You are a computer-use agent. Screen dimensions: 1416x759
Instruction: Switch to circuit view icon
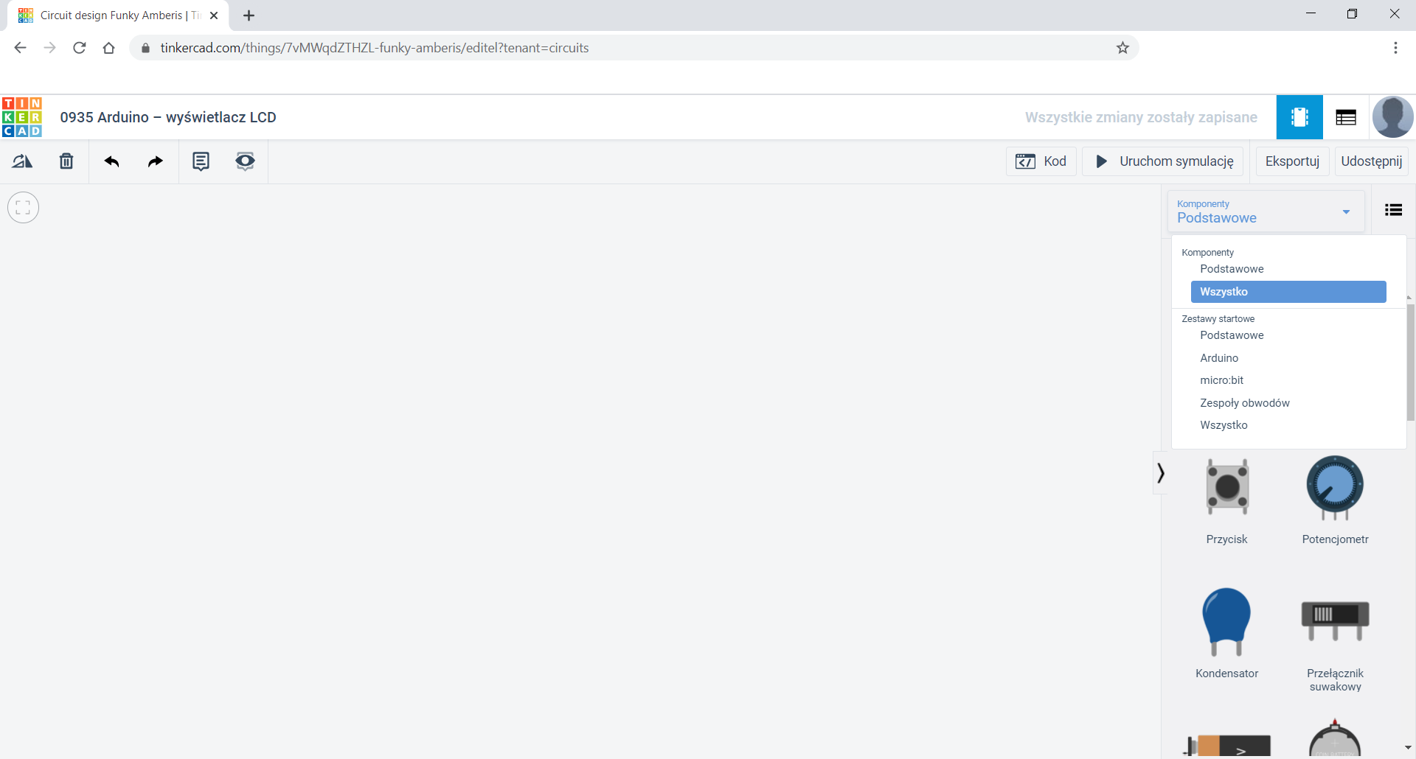tap(1299, 117)
